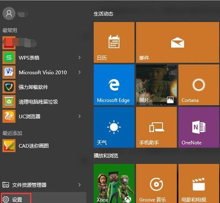Screen dimensions: 220x203
Task: Launch UC浏览器 squirrel icon
Action: pyautogui.click(x=9, y=116)
